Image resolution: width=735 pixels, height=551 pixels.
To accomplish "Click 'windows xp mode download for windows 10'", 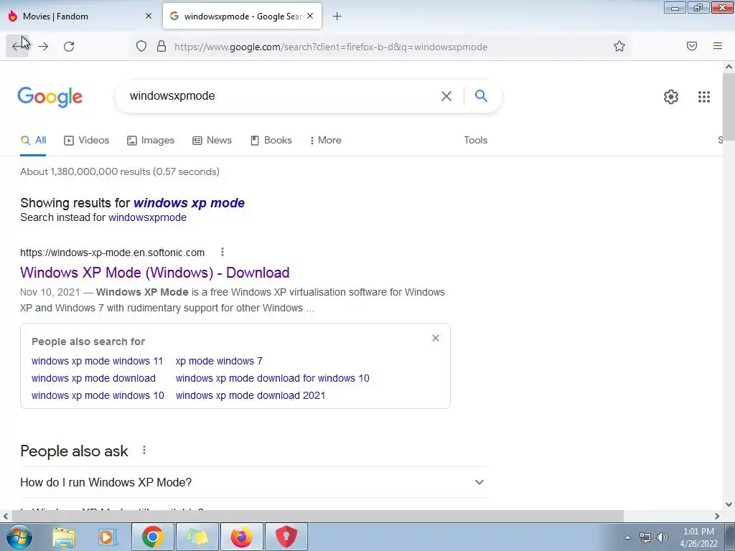I will click(272, 378).
